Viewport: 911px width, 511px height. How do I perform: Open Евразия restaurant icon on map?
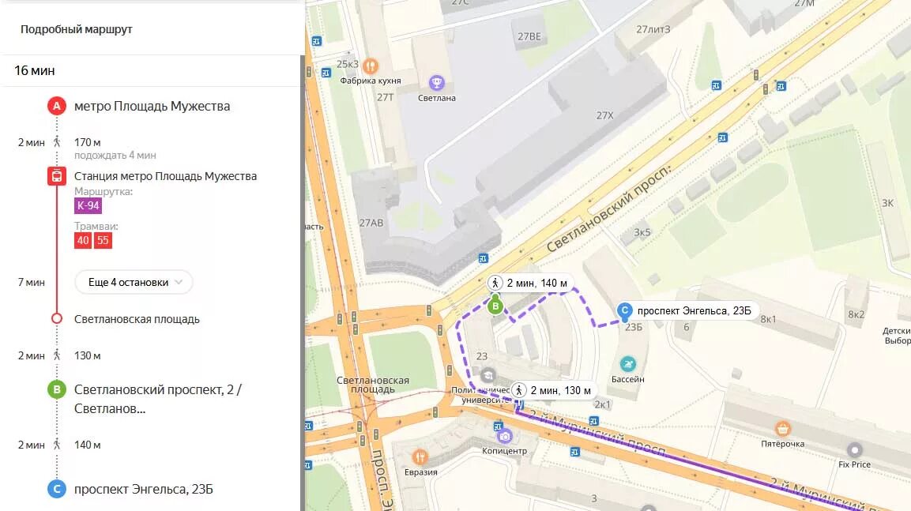420,457
